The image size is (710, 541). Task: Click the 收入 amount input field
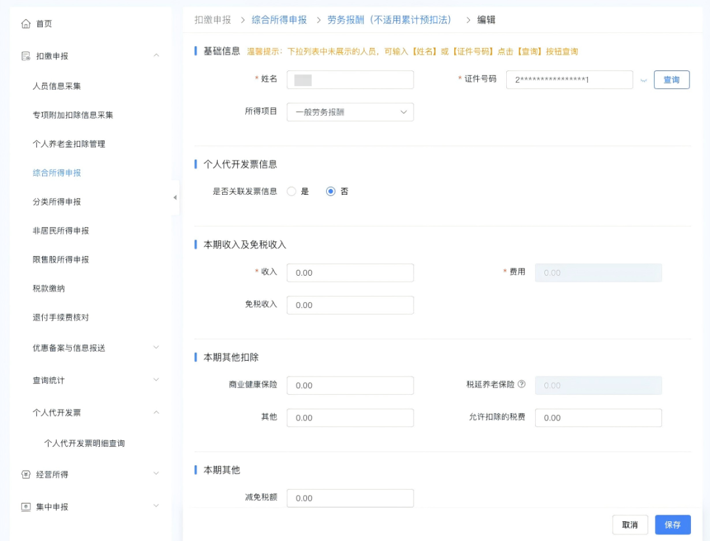[350, 272]
